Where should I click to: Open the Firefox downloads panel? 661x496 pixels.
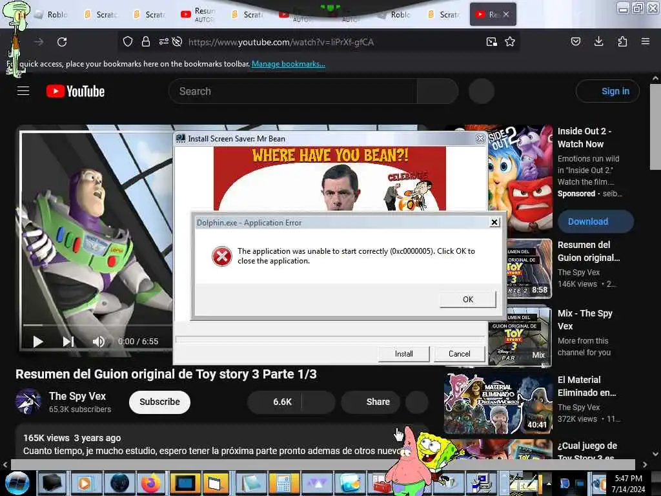pos(598,41)
